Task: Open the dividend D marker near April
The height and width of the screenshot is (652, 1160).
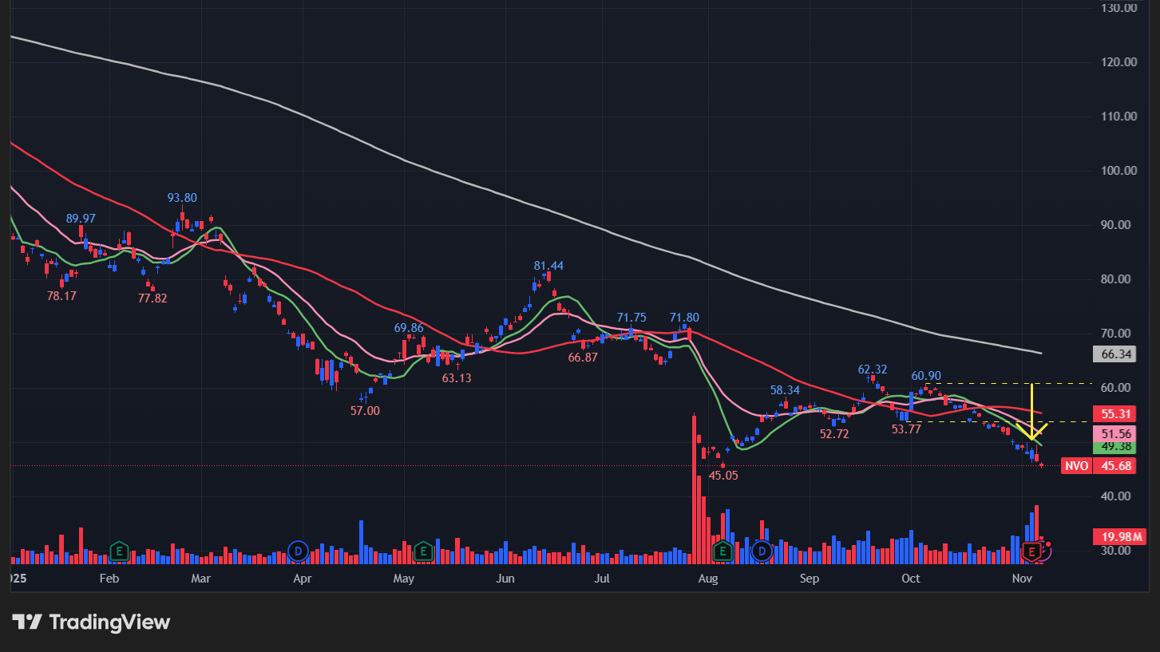Action: click(298, 550)
